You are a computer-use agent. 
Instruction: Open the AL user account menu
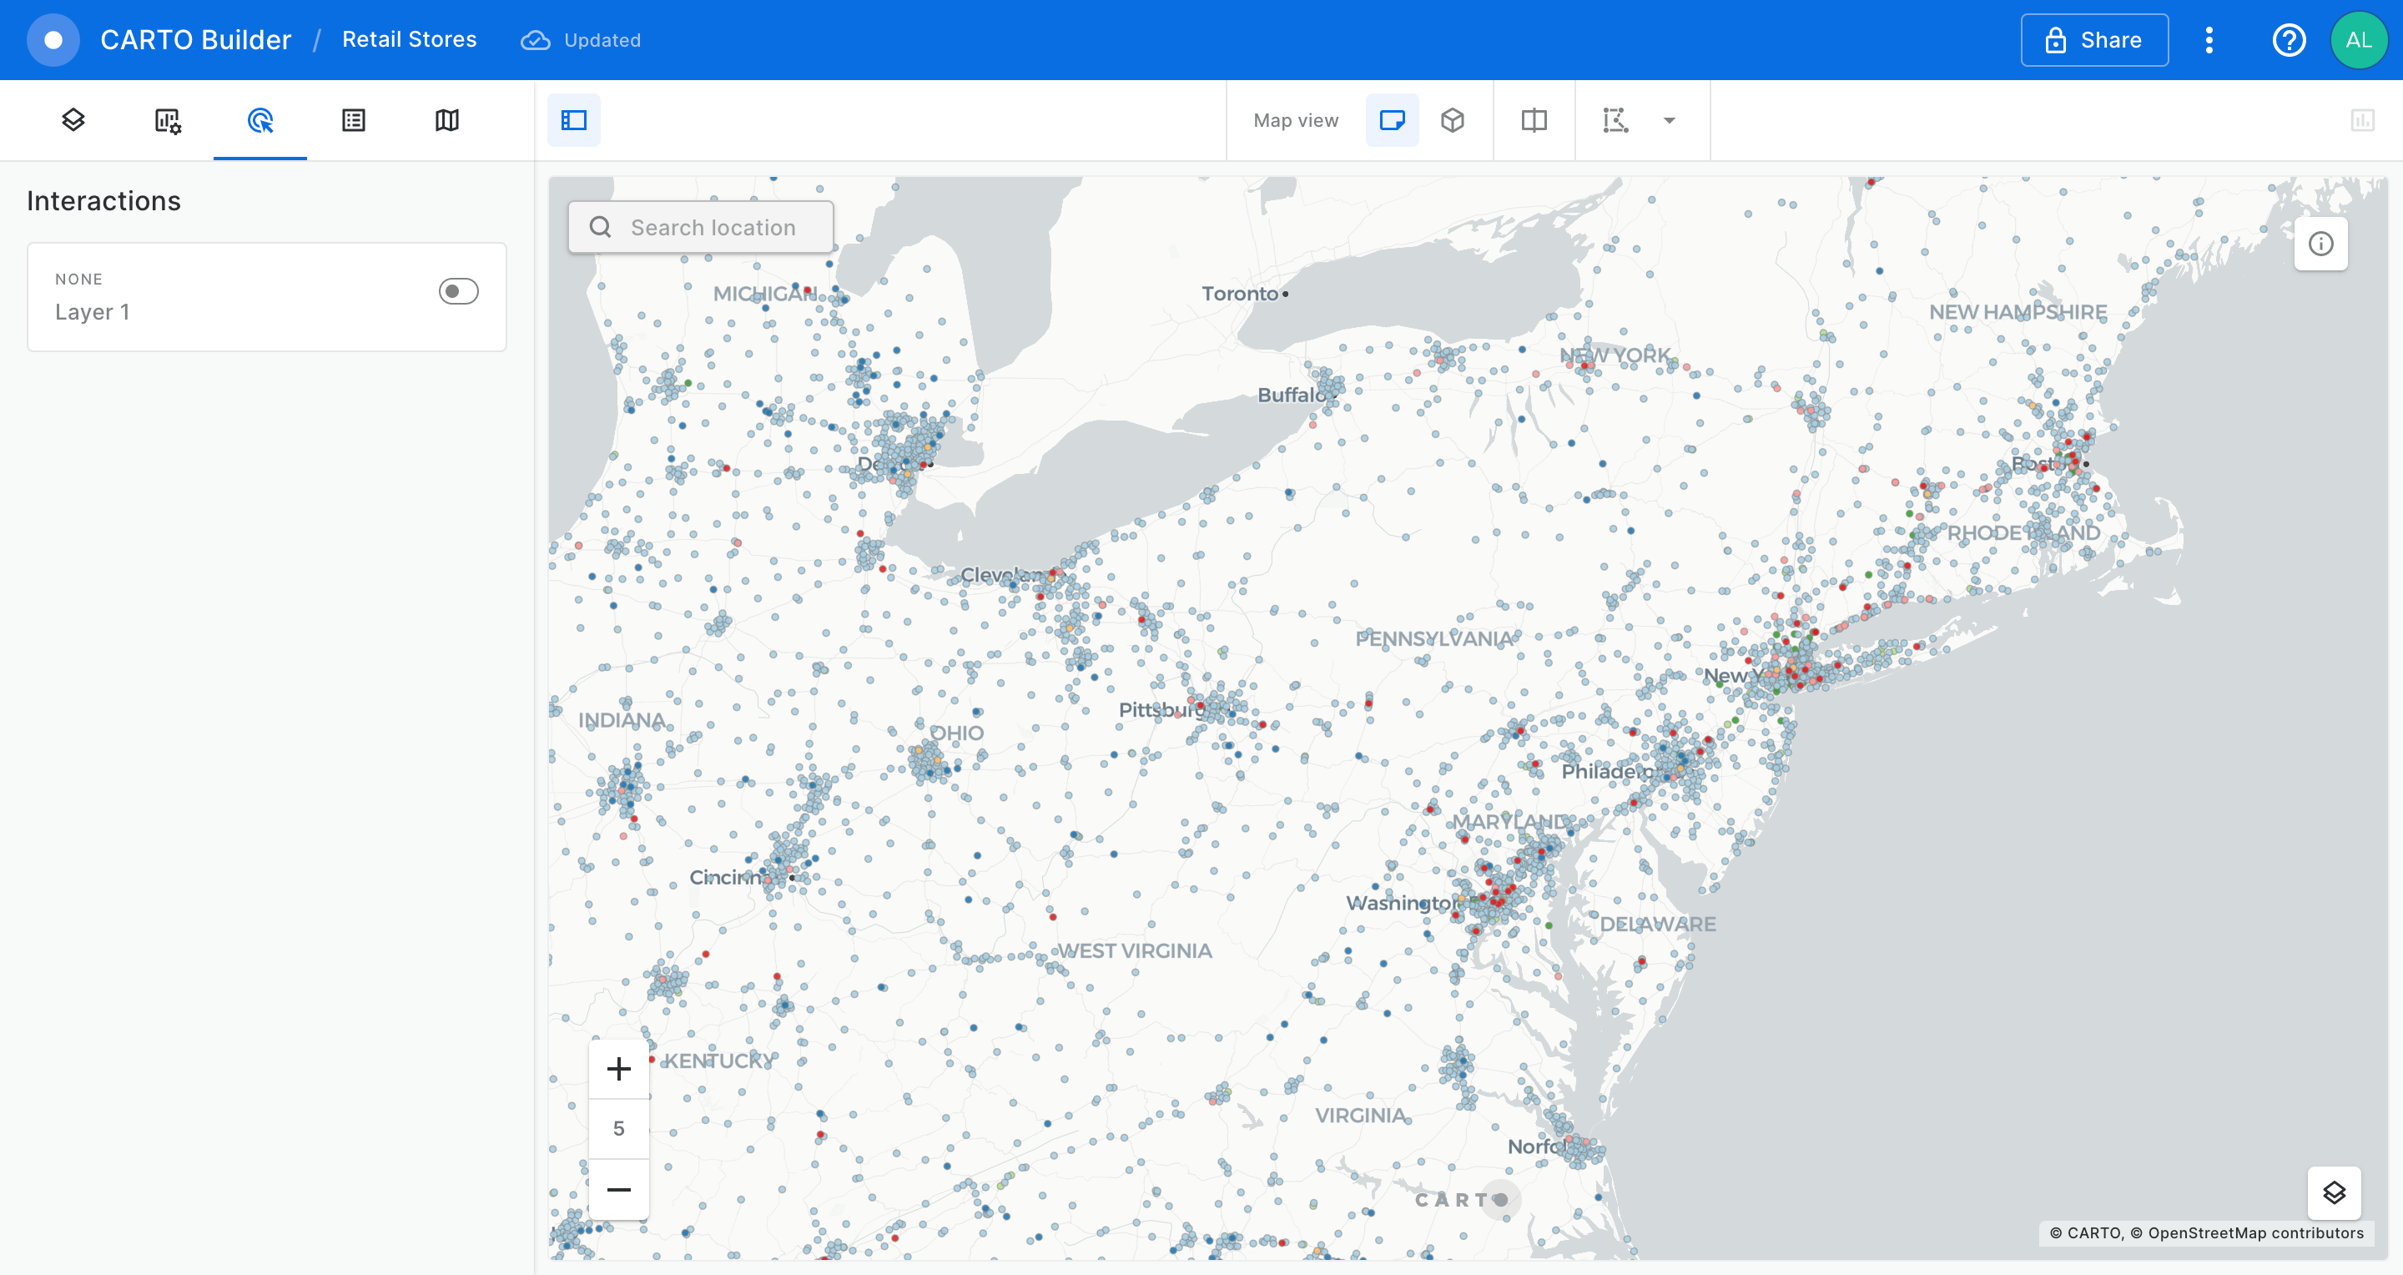2358,40
